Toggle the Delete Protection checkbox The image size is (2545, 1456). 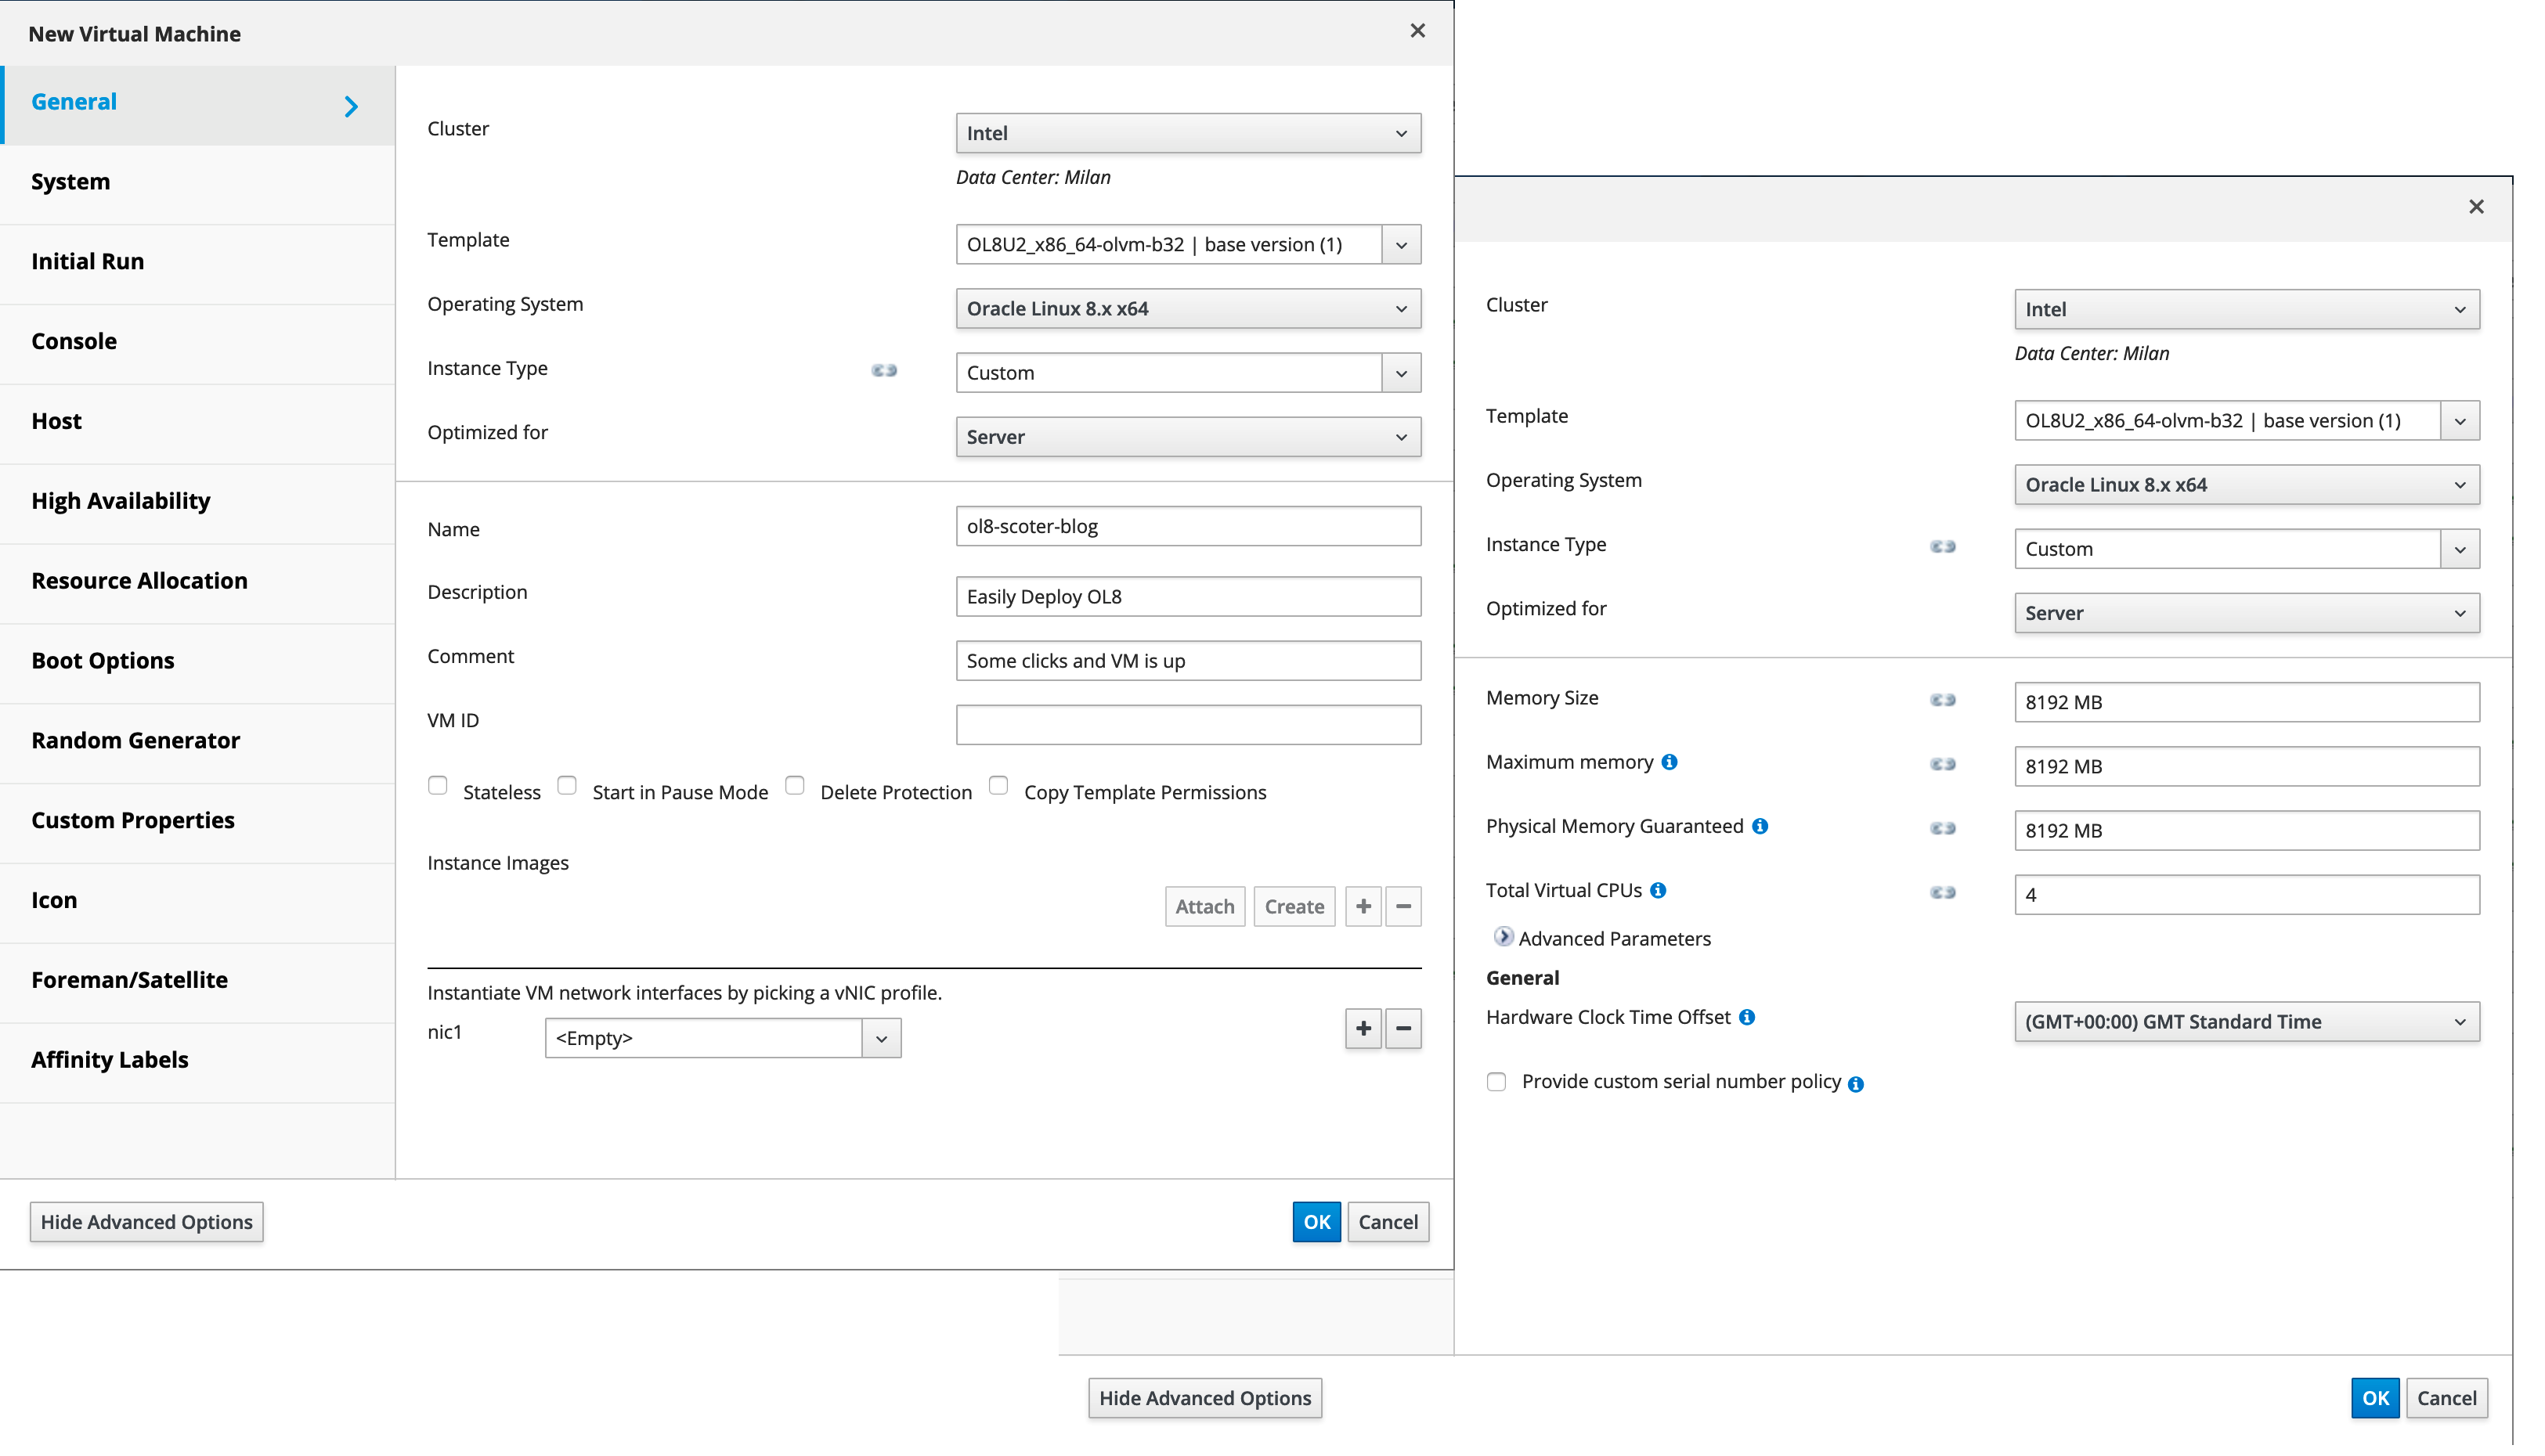click(794, 785)
